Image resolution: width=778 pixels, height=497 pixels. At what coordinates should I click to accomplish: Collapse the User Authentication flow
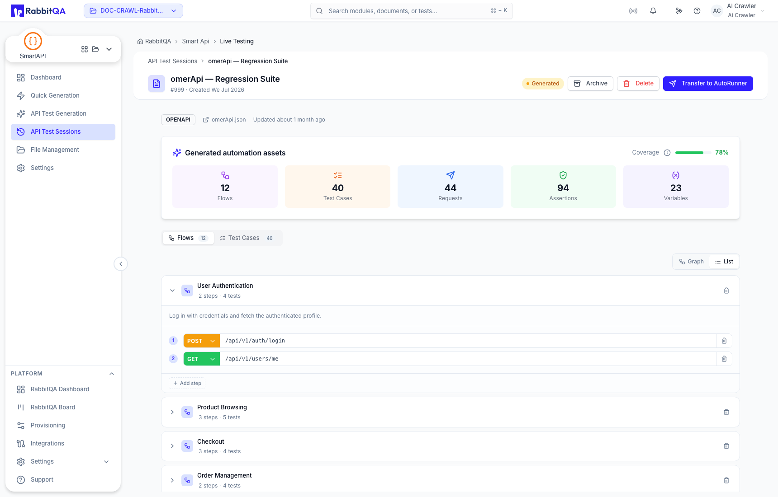172,291
